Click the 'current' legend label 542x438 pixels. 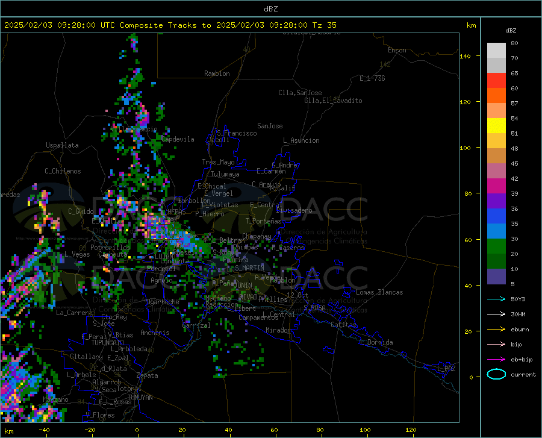coord(523,375)
